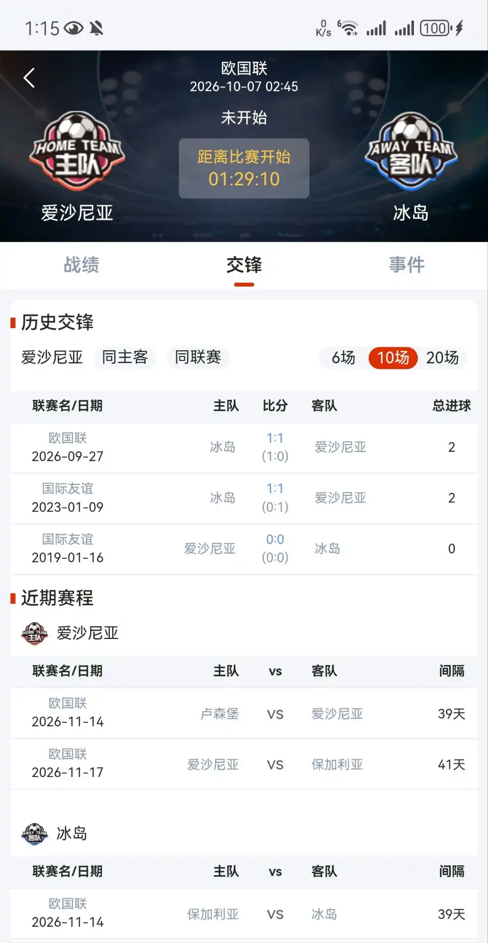Toggle the 同联赛 filter
Viewport: 488px width, 943px height.
pyautogui.click(x=198, y=357)
